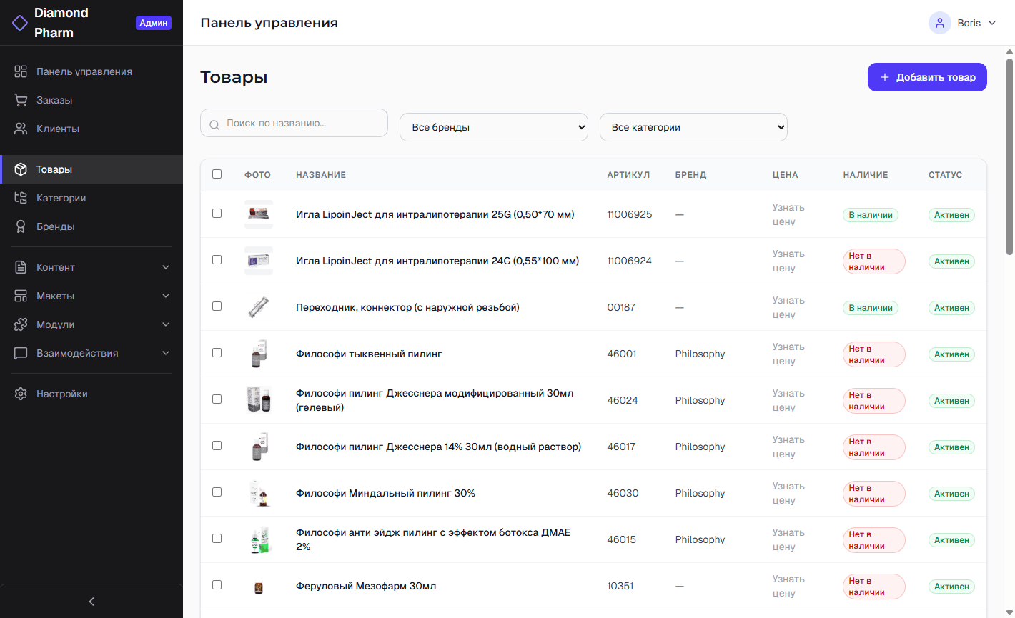
Task: Click the Diamond Pharm logo icon
Action: (x=20, y=23)
